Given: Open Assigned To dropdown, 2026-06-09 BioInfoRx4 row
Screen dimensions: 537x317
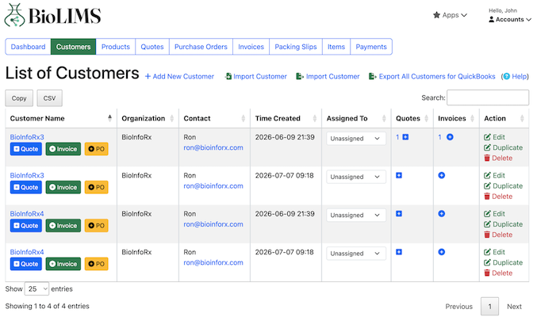Looking at the screenshot, I should click(x=356, y=216).
